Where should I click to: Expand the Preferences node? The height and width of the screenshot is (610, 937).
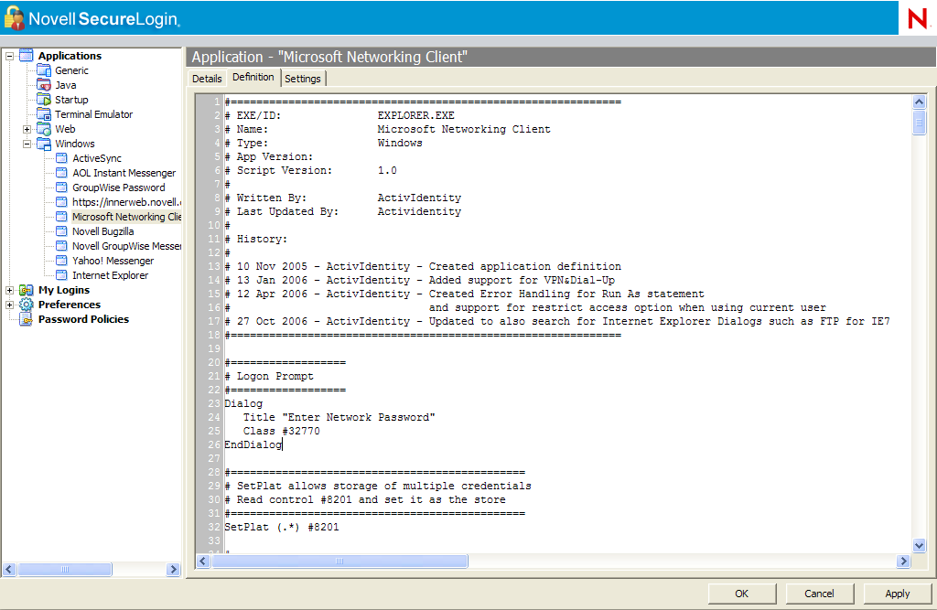pos(9,305)
